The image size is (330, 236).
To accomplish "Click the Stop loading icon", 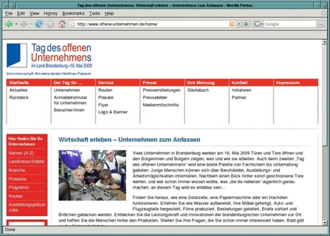I will coord(50,24).
